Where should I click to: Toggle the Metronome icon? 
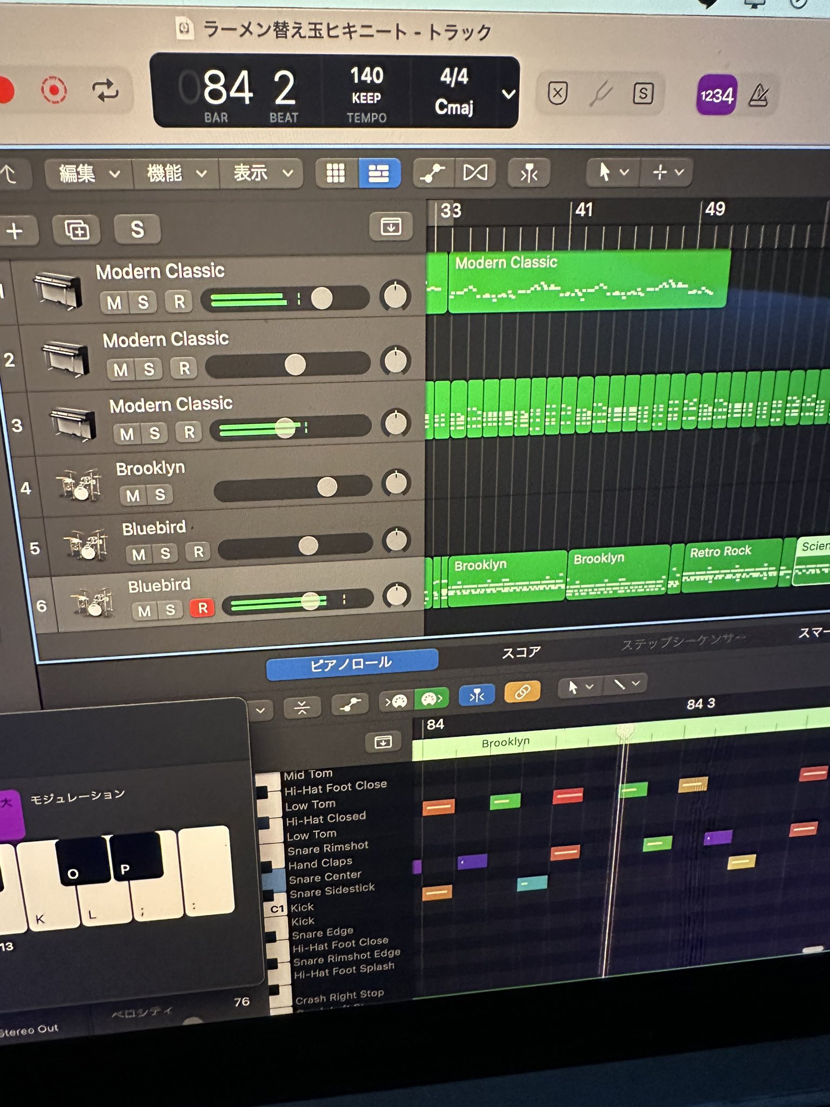tap(759, 96)
